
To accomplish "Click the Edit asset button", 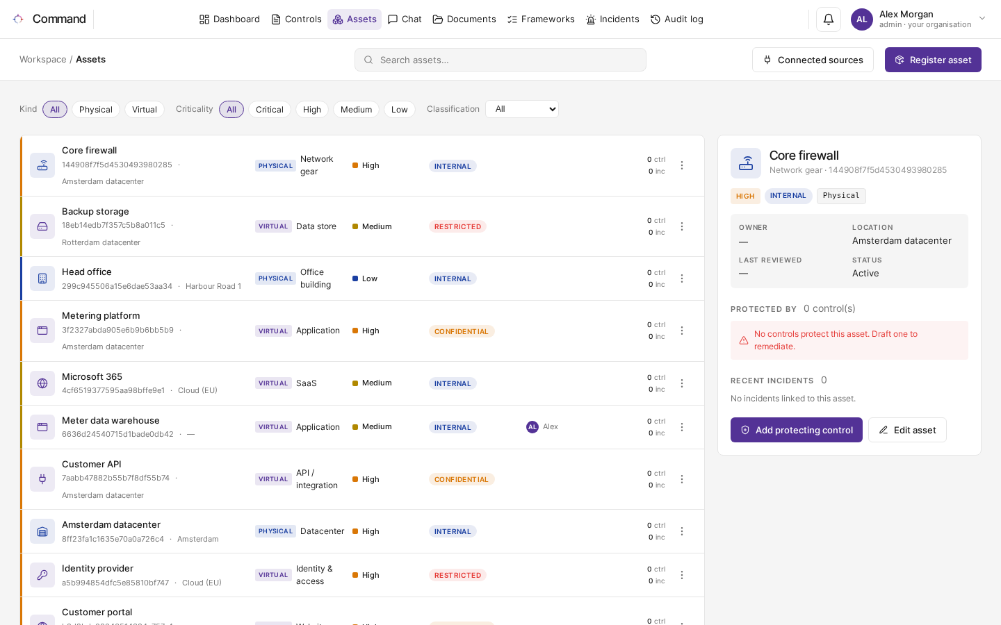I will (x=907, y=430).
